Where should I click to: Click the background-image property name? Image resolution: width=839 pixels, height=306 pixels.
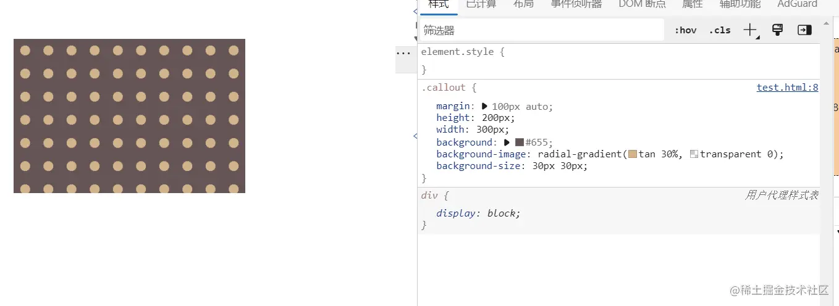481,154
